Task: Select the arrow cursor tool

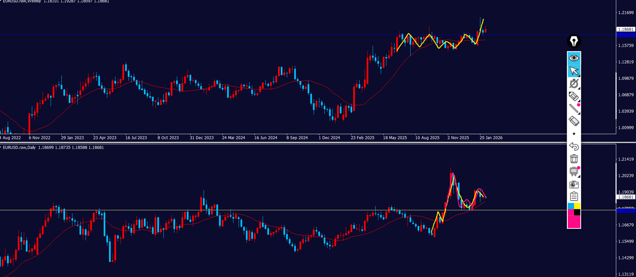Action: pyautogui.click(x=574, y=71)
